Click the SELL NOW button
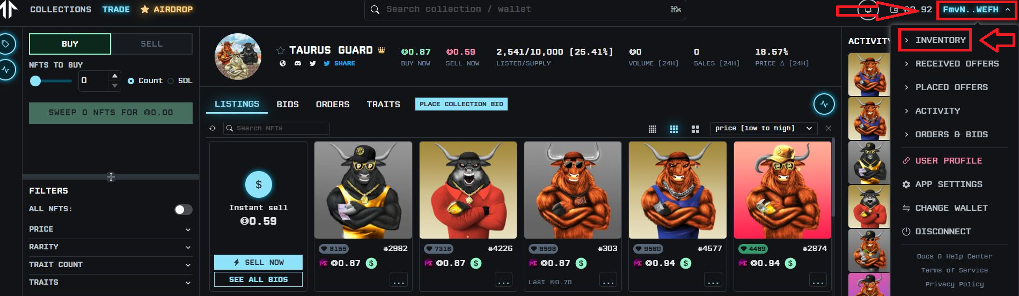Image resolution: width=1019 pixels, height=296 pixels. click(x=258, y=262)
